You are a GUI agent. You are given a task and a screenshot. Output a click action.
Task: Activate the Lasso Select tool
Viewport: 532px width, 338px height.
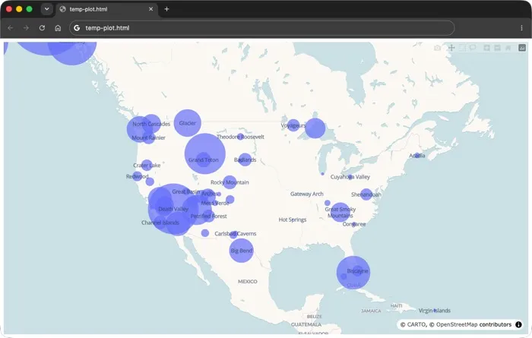click(473, 48)
